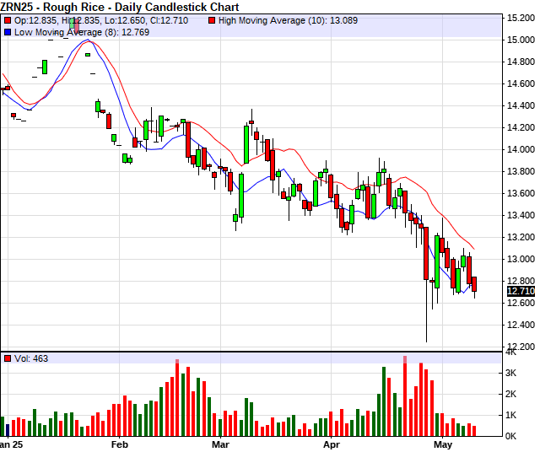This screenshot has width=540, height=452.
Task: Click the 'Low Moving Average (8): 12.769' label
Action: 82,32
